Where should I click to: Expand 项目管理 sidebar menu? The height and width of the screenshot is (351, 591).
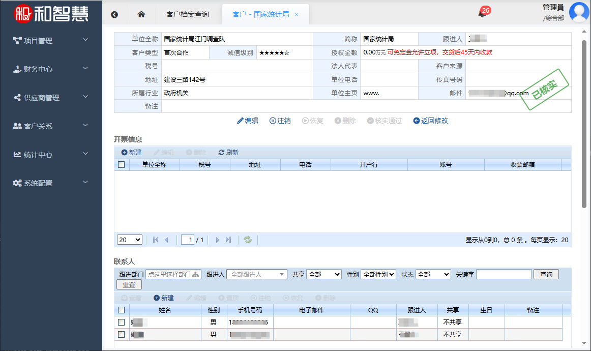pyautogui.click(x=51, y=40)
